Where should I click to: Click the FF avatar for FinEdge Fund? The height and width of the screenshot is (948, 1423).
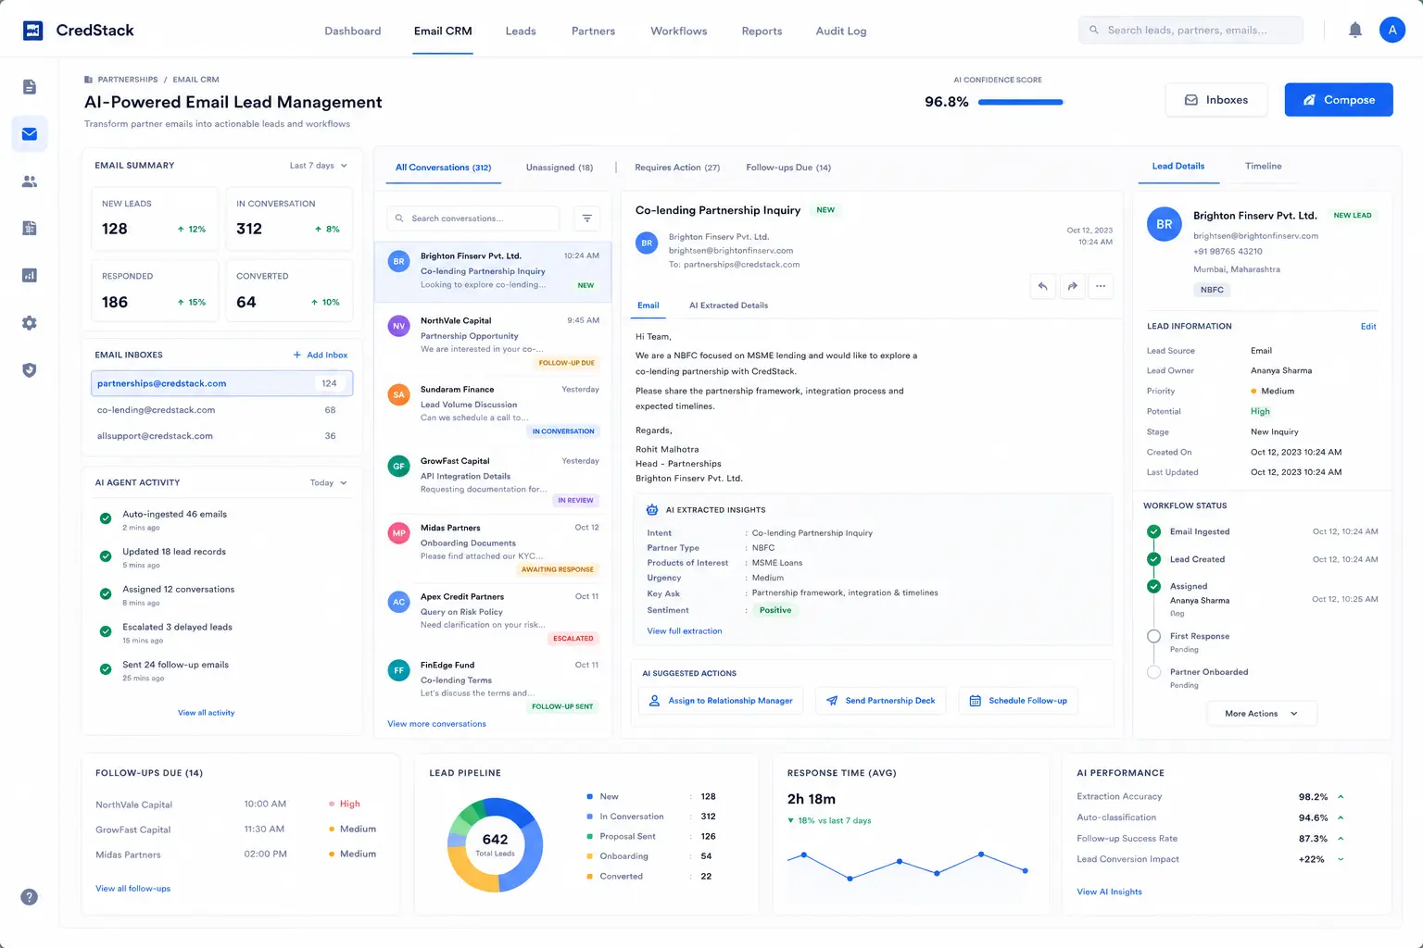click(x=399, y=670)
